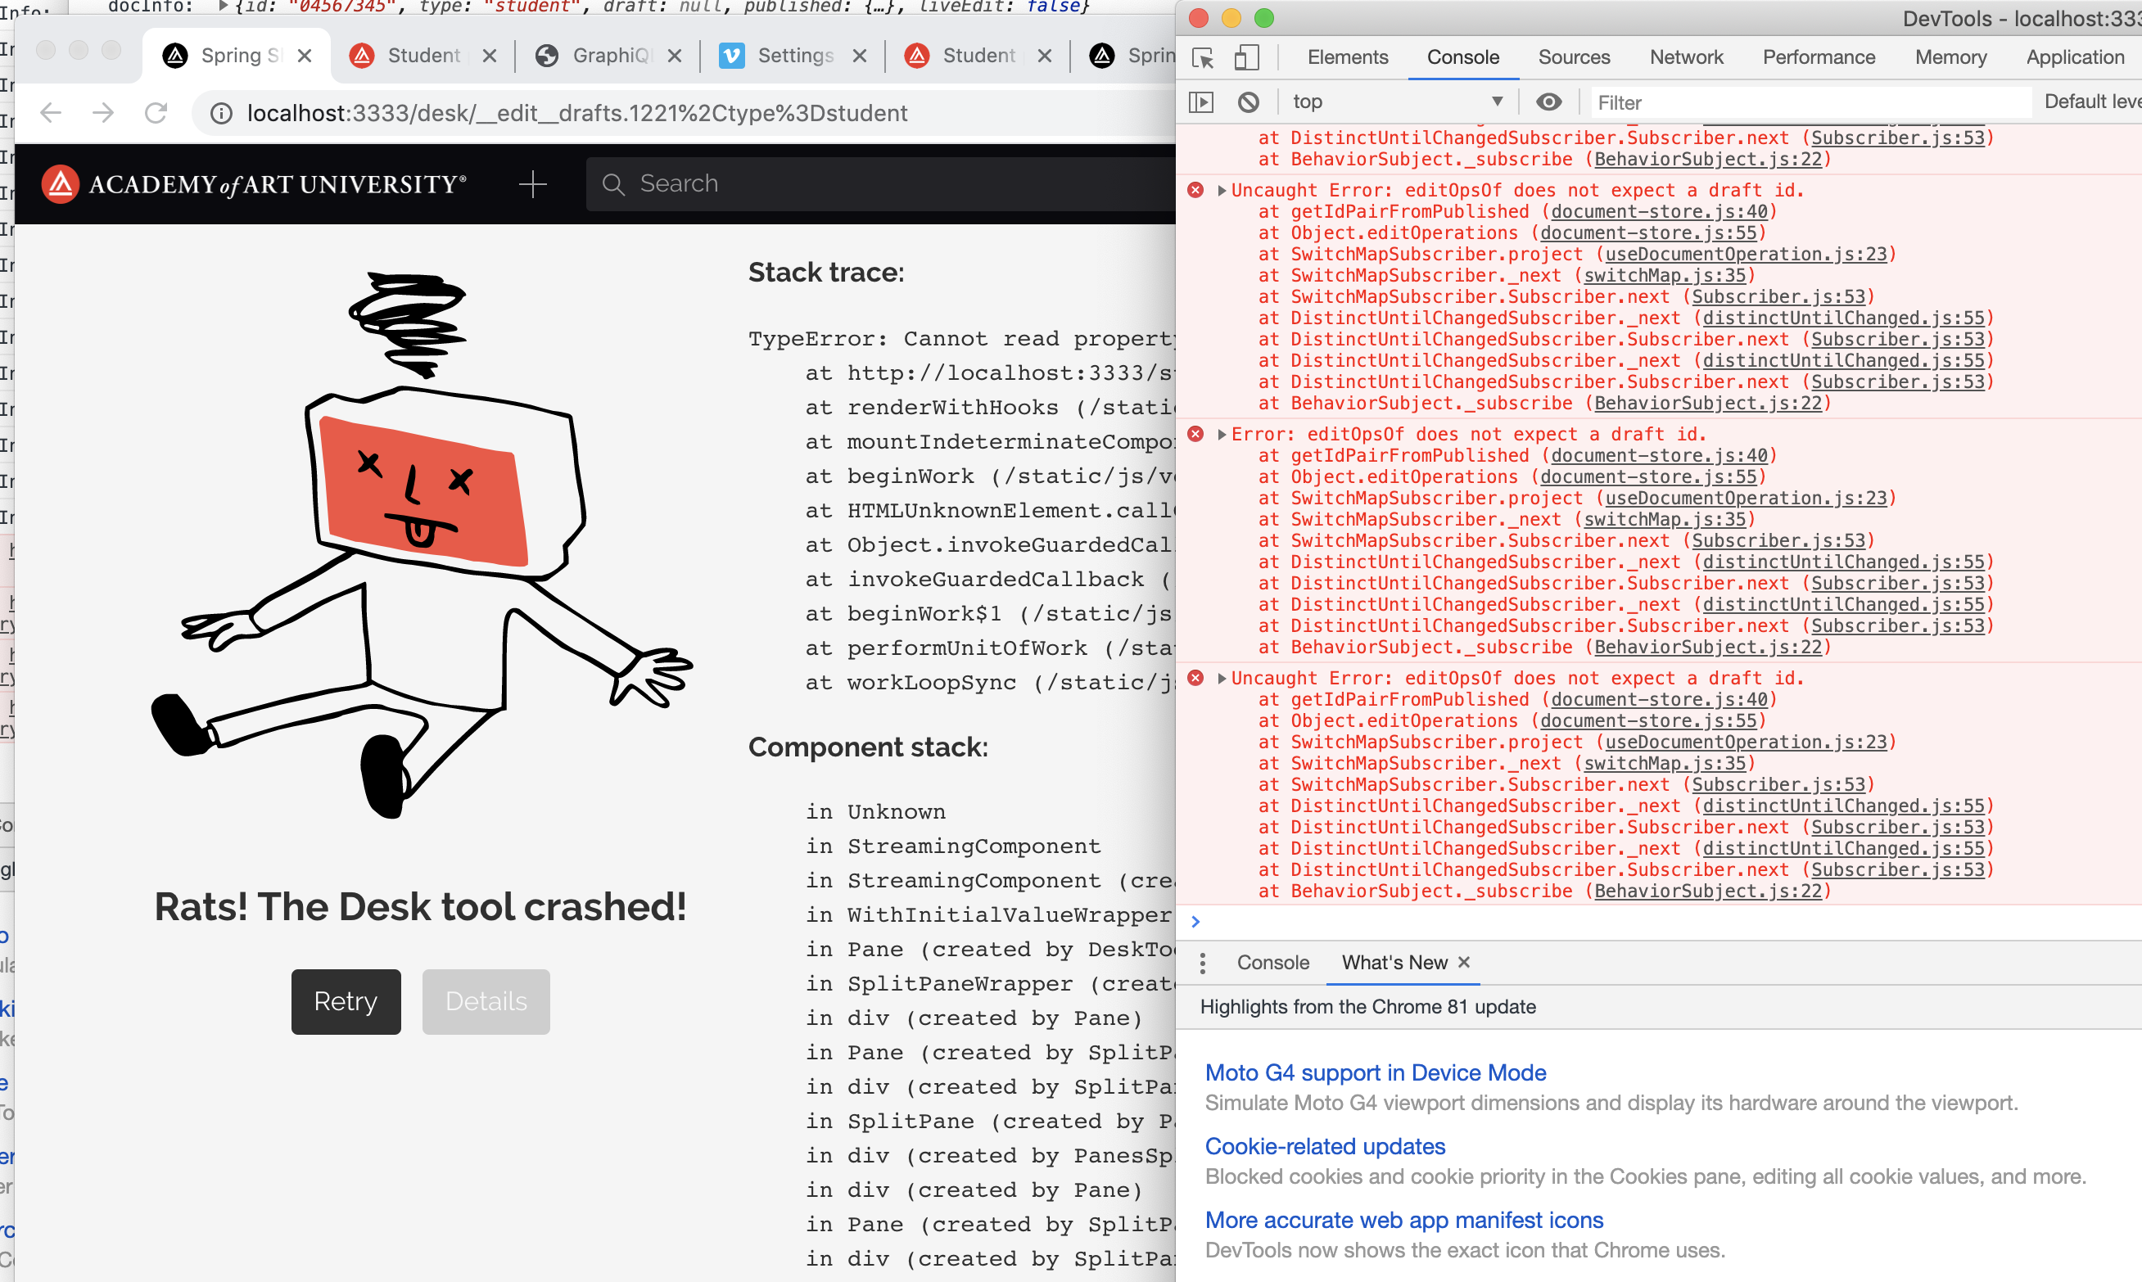Switch to the Console tab in DevTools
This screenshot has height=1282, width=2142.
pos(1462,57)
